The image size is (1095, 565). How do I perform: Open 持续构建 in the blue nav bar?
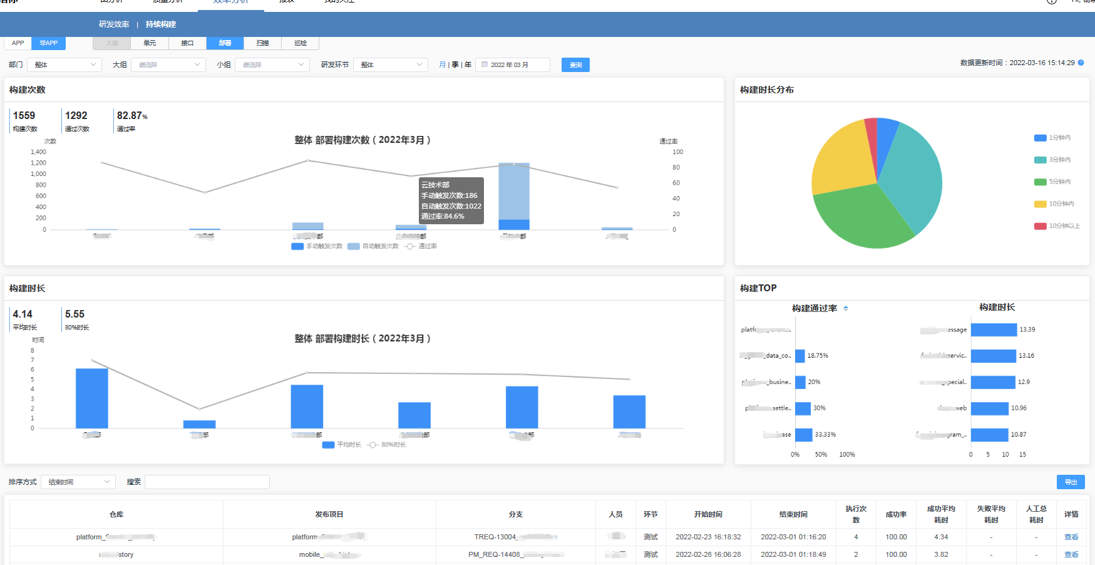pyautogui.click(x=161, y=24)
